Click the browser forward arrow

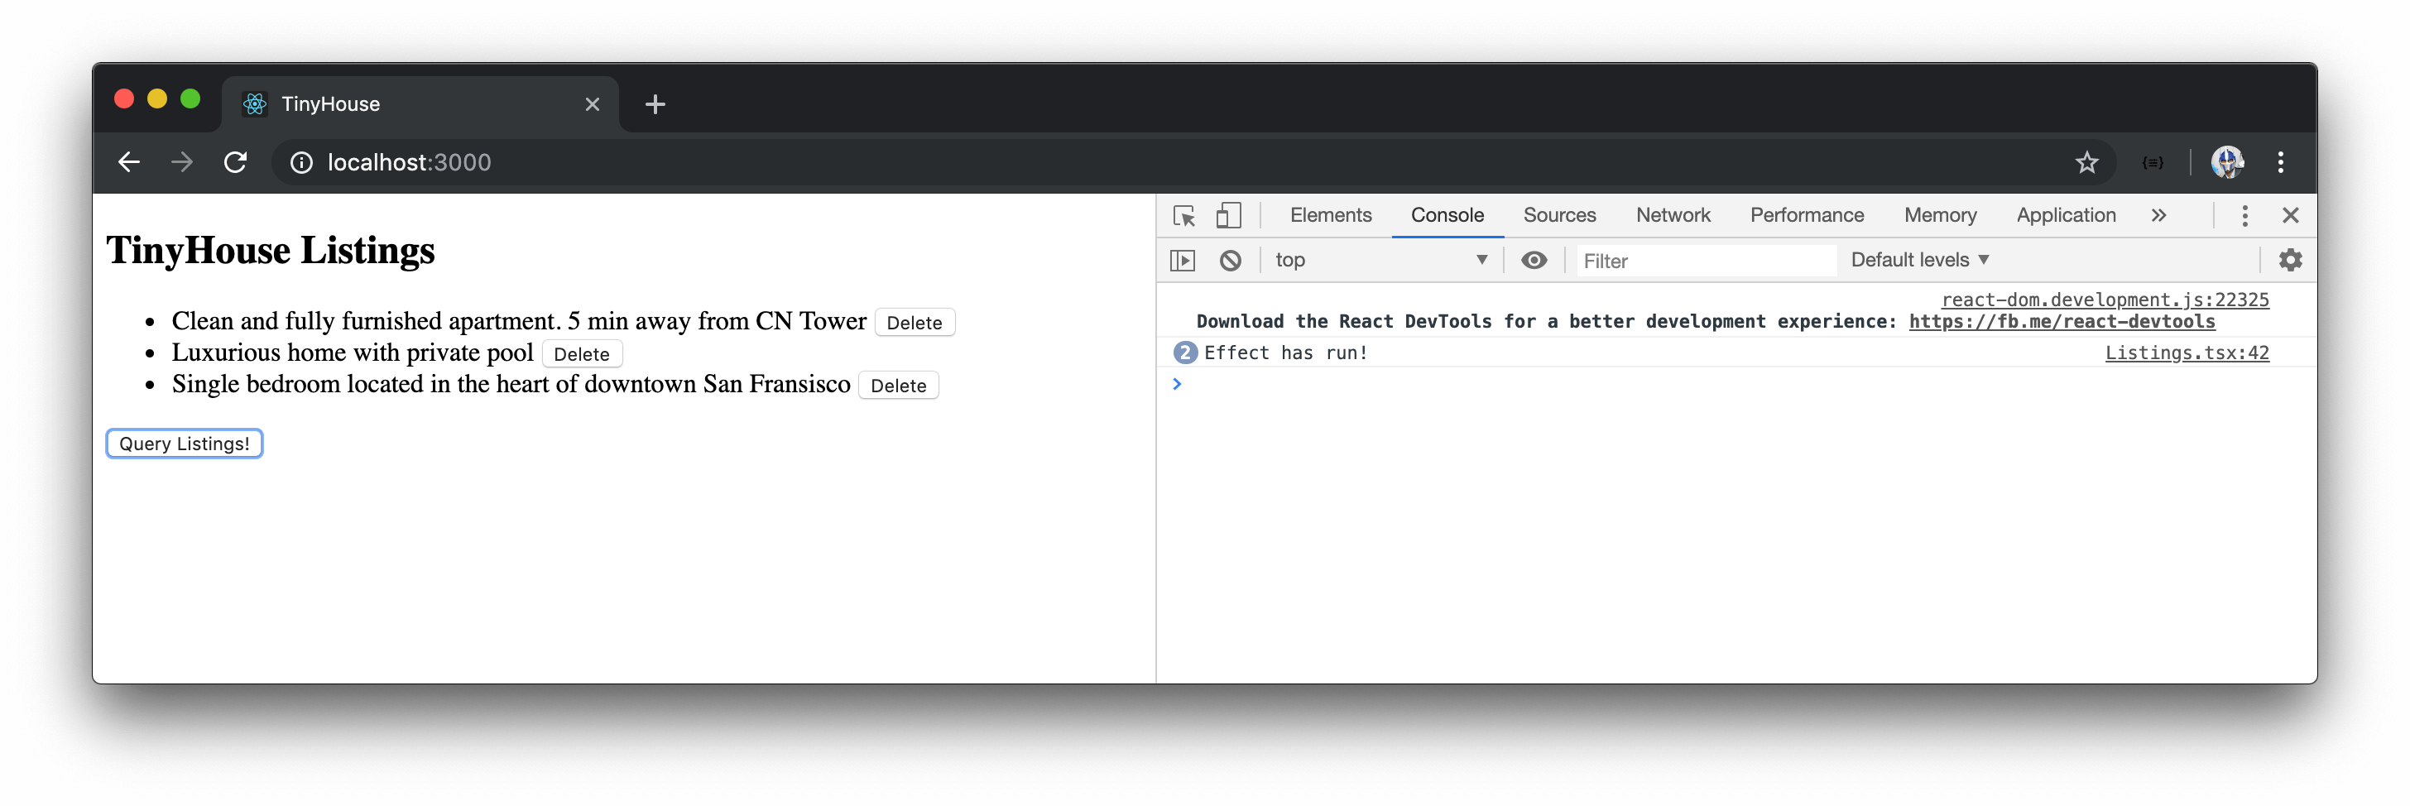point(182,161)
